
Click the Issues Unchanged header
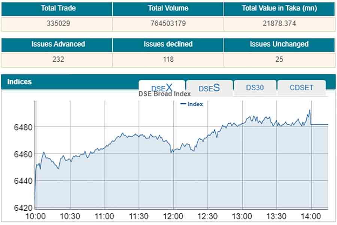278,44
